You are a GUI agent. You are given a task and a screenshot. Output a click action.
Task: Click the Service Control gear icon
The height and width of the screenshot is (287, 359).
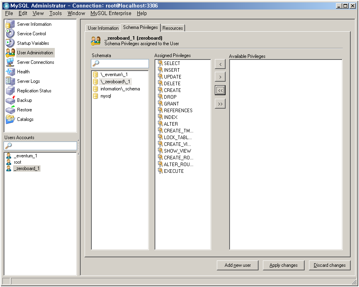tap(10, 34)
